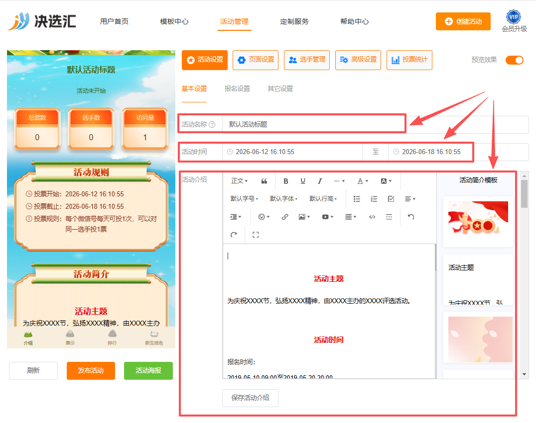Open 默认行高 line height dropdown
This screenshot has width=536, height=423.
pos(323,199)
